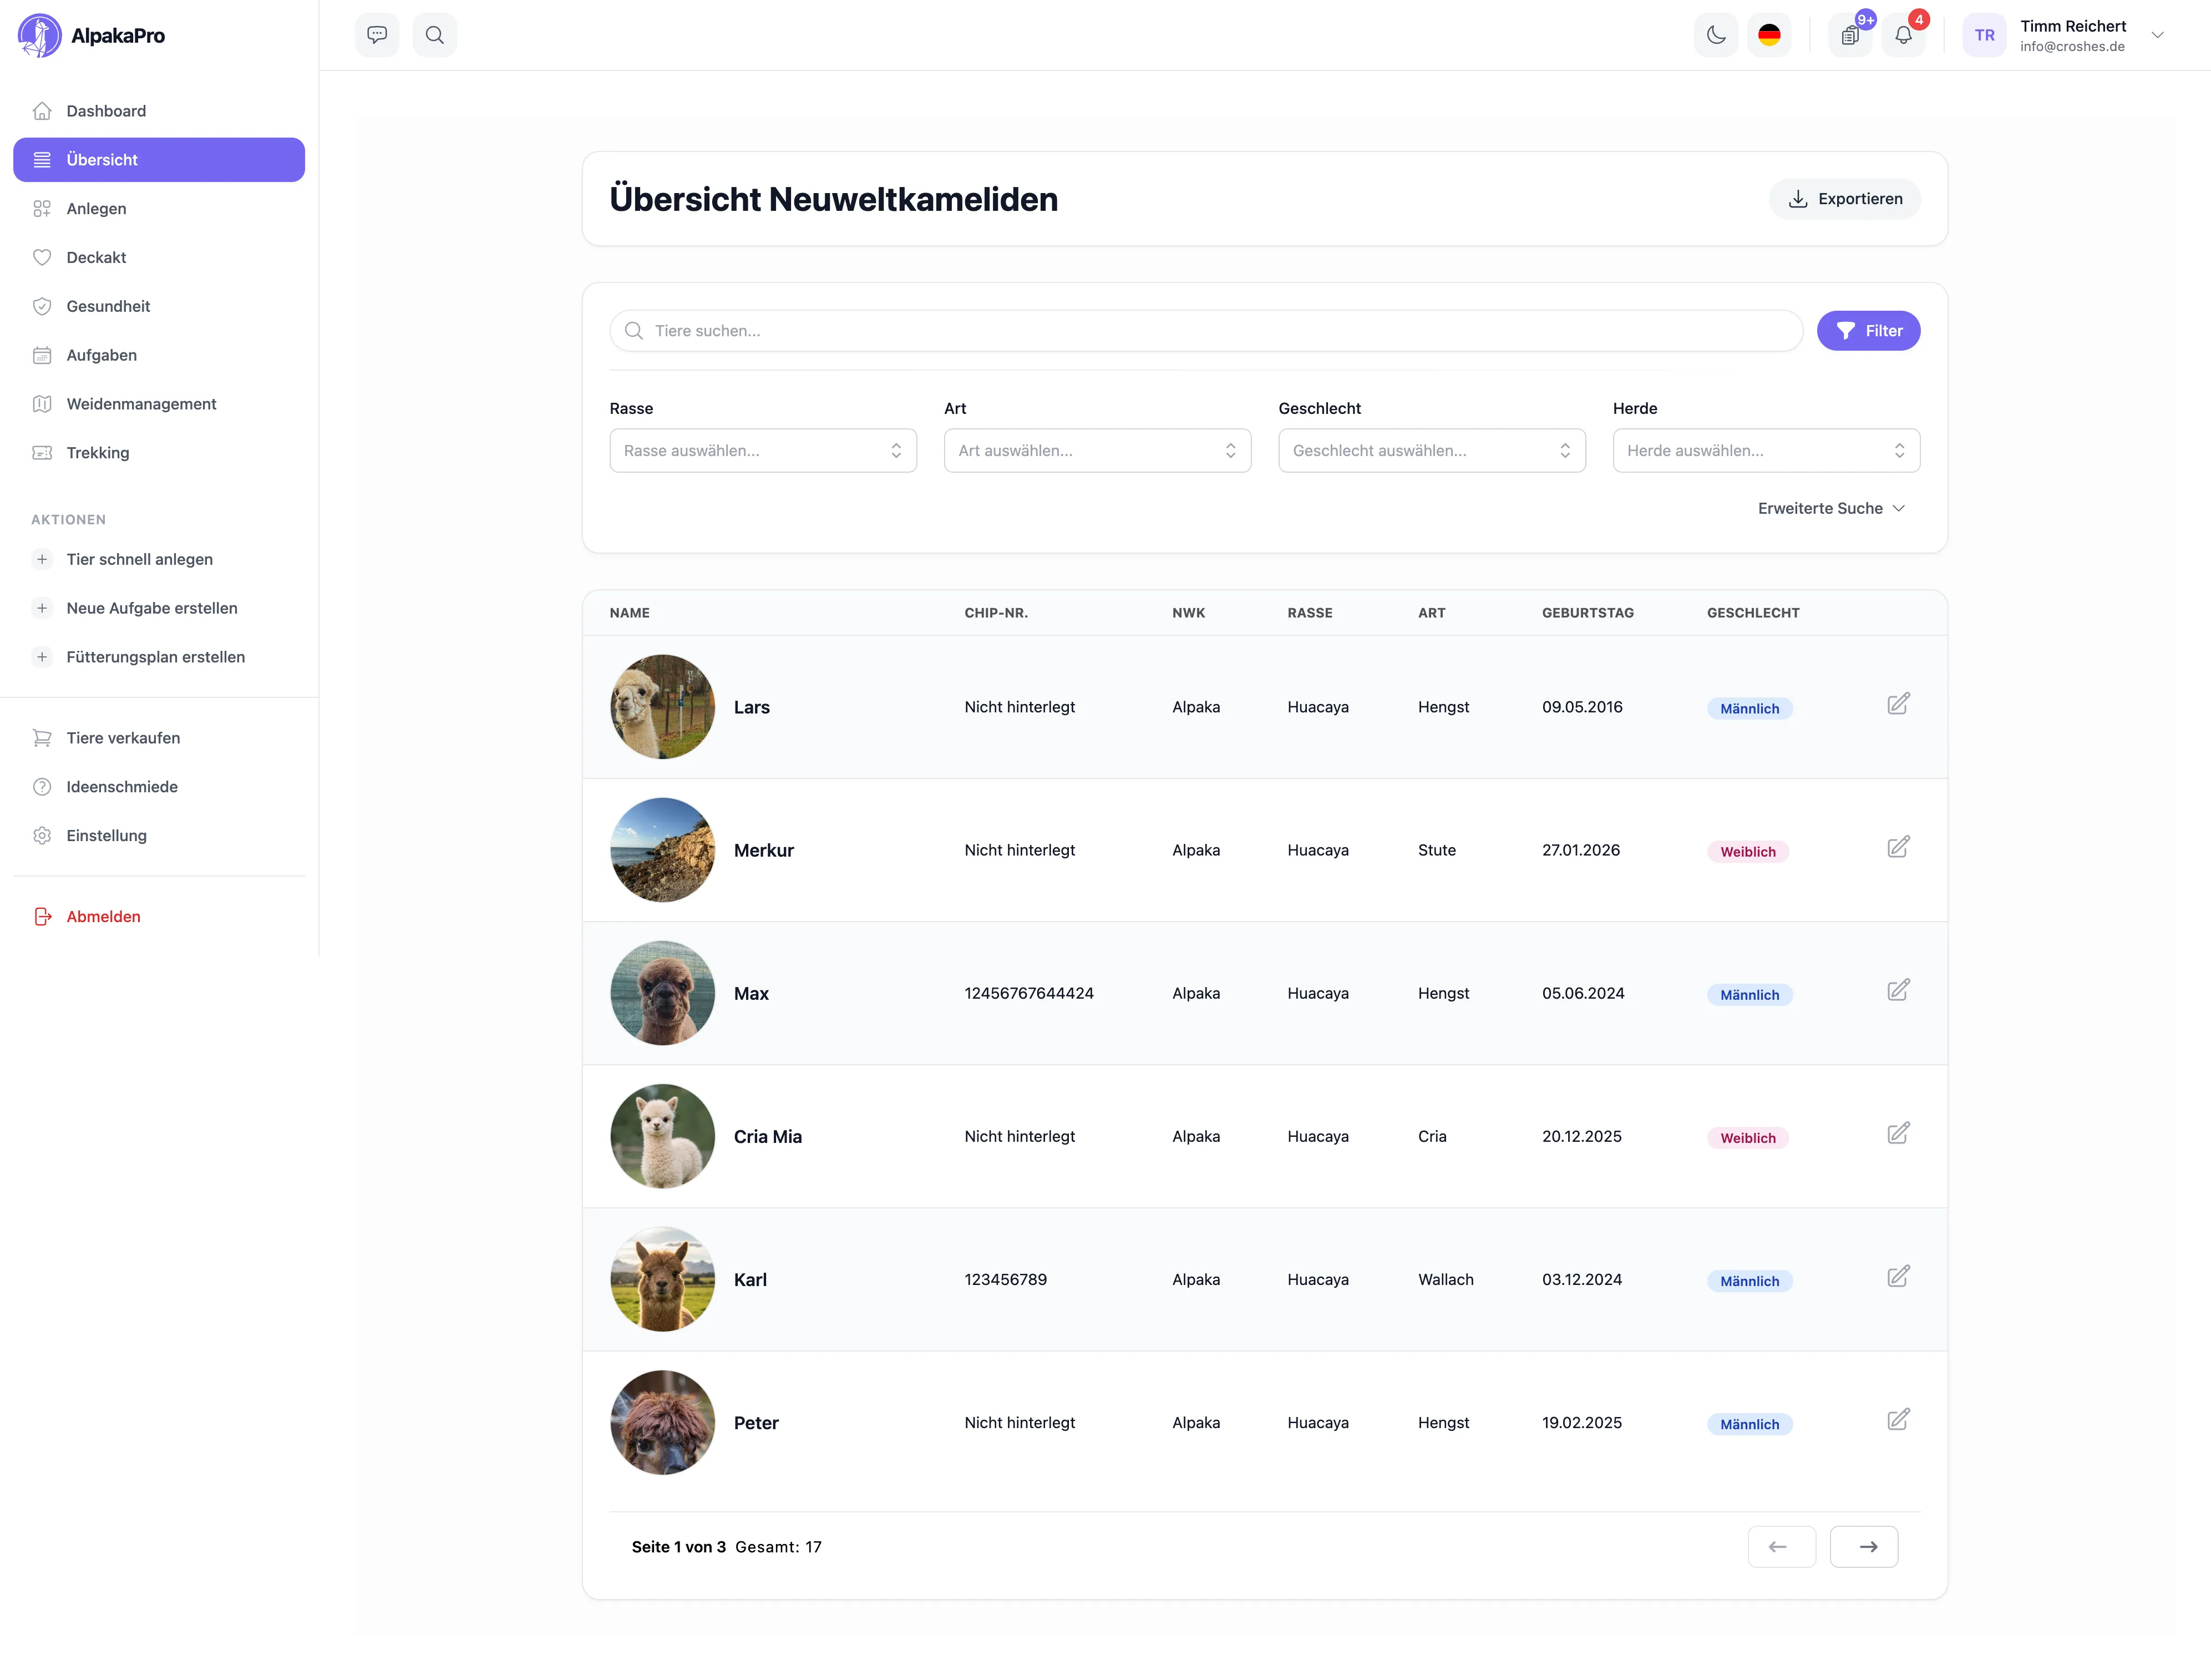Open Tiere verkaufen via the cart icon
Viewport: 2211px width, 1680px height.
pyautogui.click(x=42, y=737)
